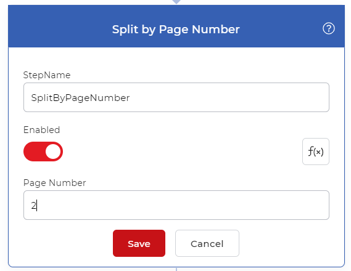The height and width of the screenshot is (271, 351).
Task: Save the step configuration
Action: tap(139, 243)
